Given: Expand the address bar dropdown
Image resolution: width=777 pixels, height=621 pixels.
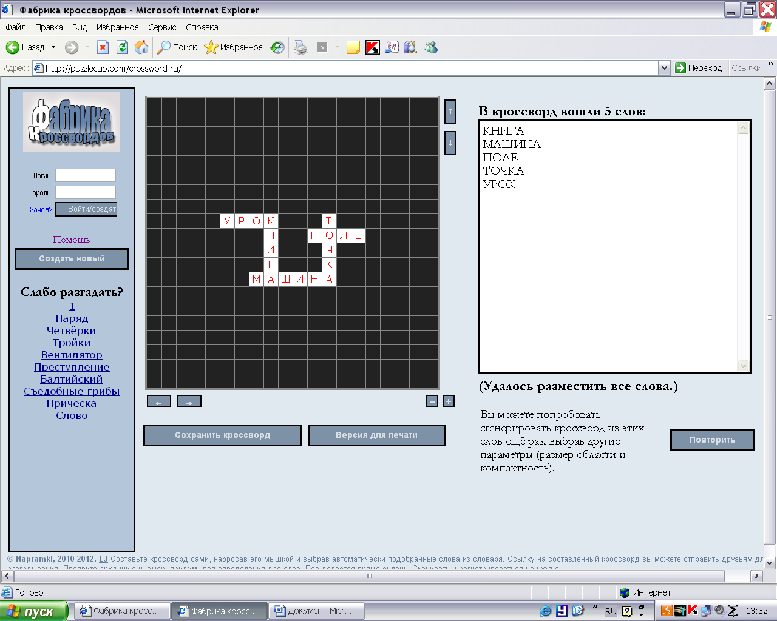Looking at the screenshot, I should tap(664, 68).
